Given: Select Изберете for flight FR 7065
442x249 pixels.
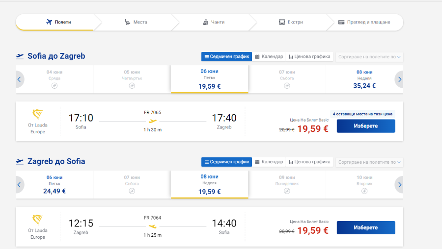Looking at the screenshot, I should click(366, 126).
